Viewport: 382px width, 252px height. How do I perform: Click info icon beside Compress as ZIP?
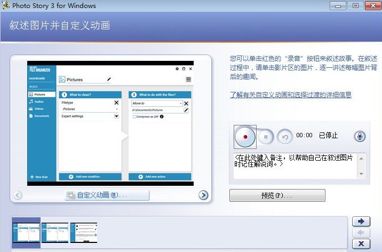point(162,117)
